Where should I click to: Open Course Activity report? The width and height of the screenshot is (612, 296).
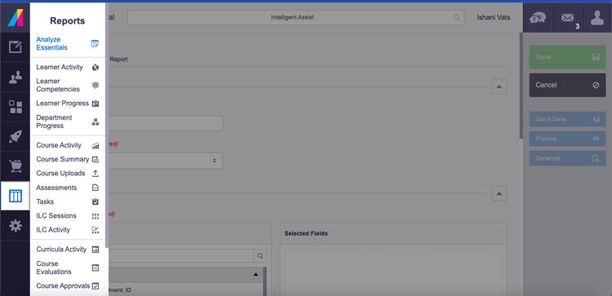[67, 145]
